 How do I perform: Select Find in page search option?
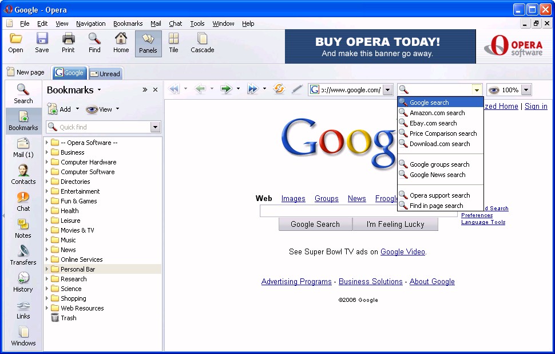pos(441,206)
